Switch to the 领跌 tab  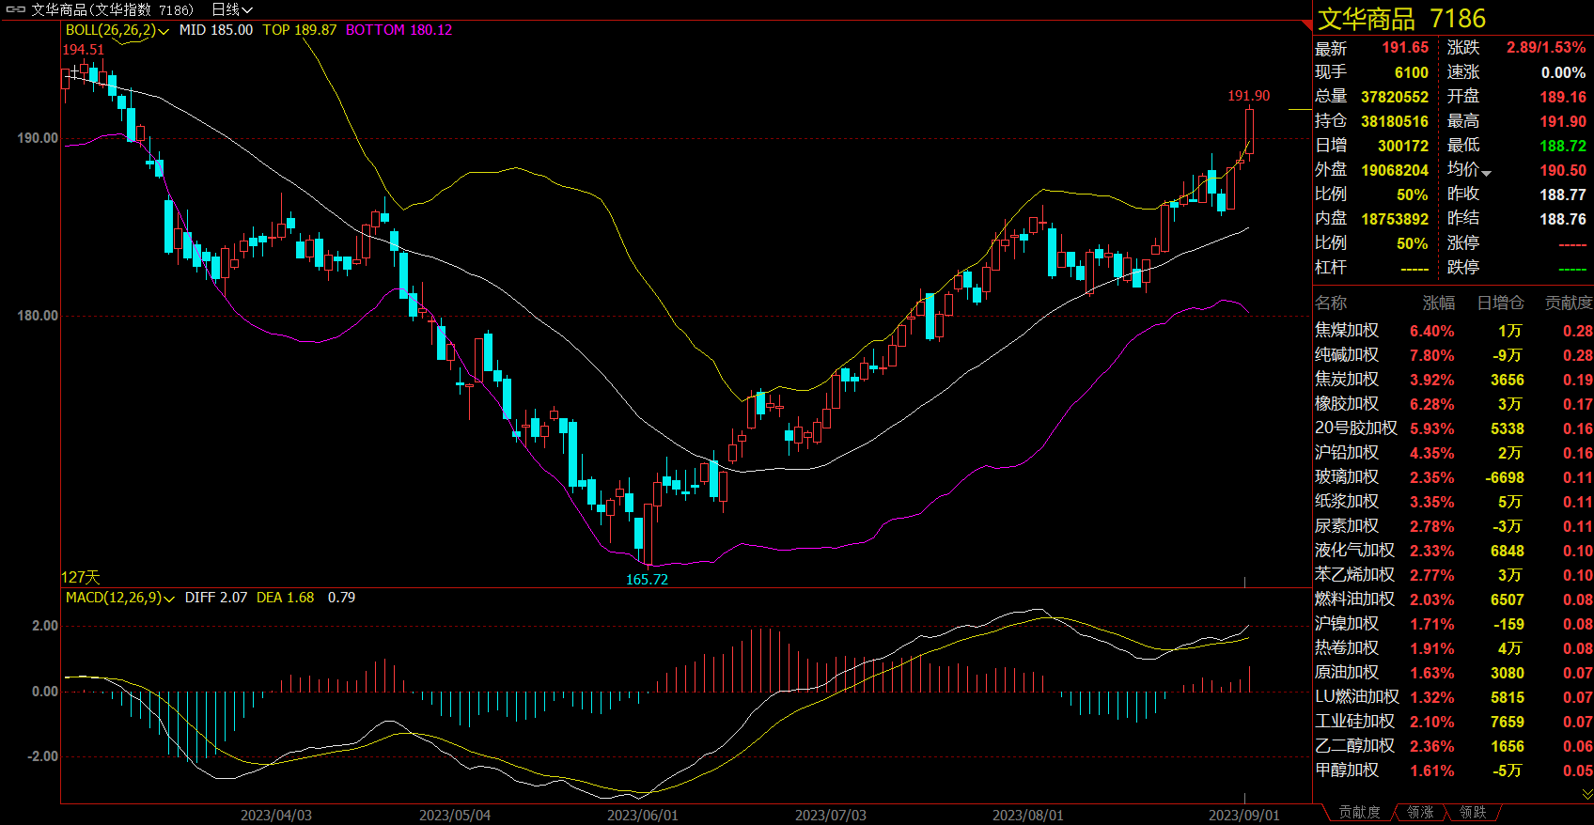1473,812
